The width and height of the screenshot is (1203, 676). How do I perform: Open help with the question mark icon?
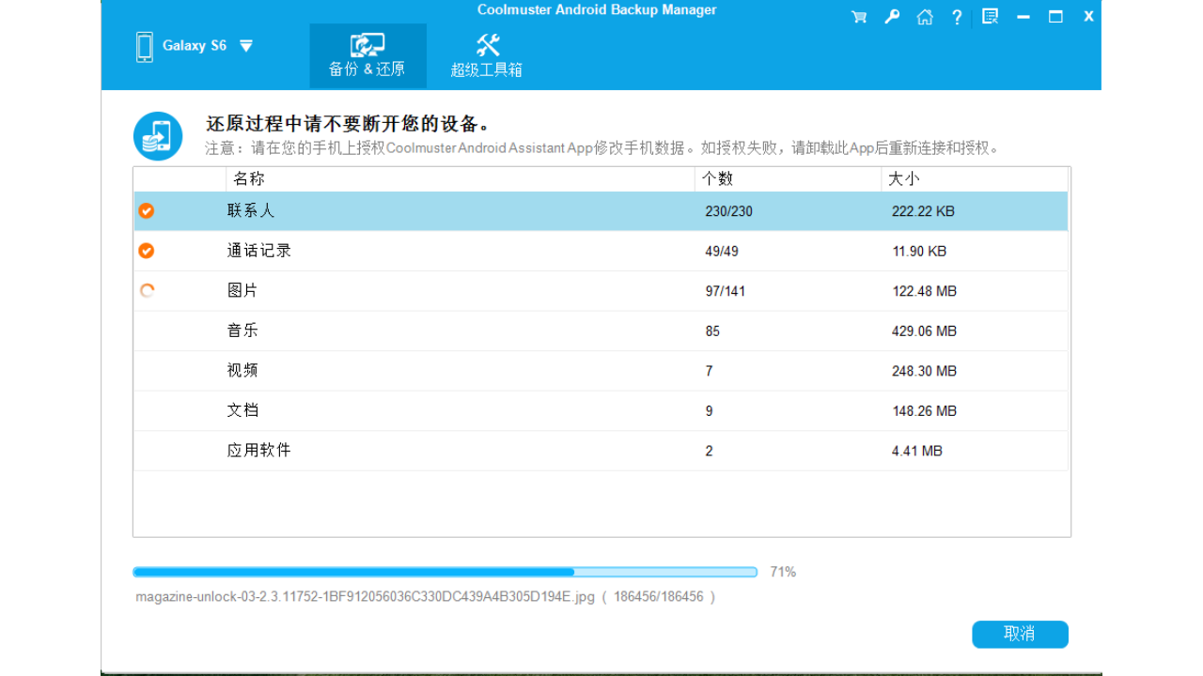[x=956, y=16]
